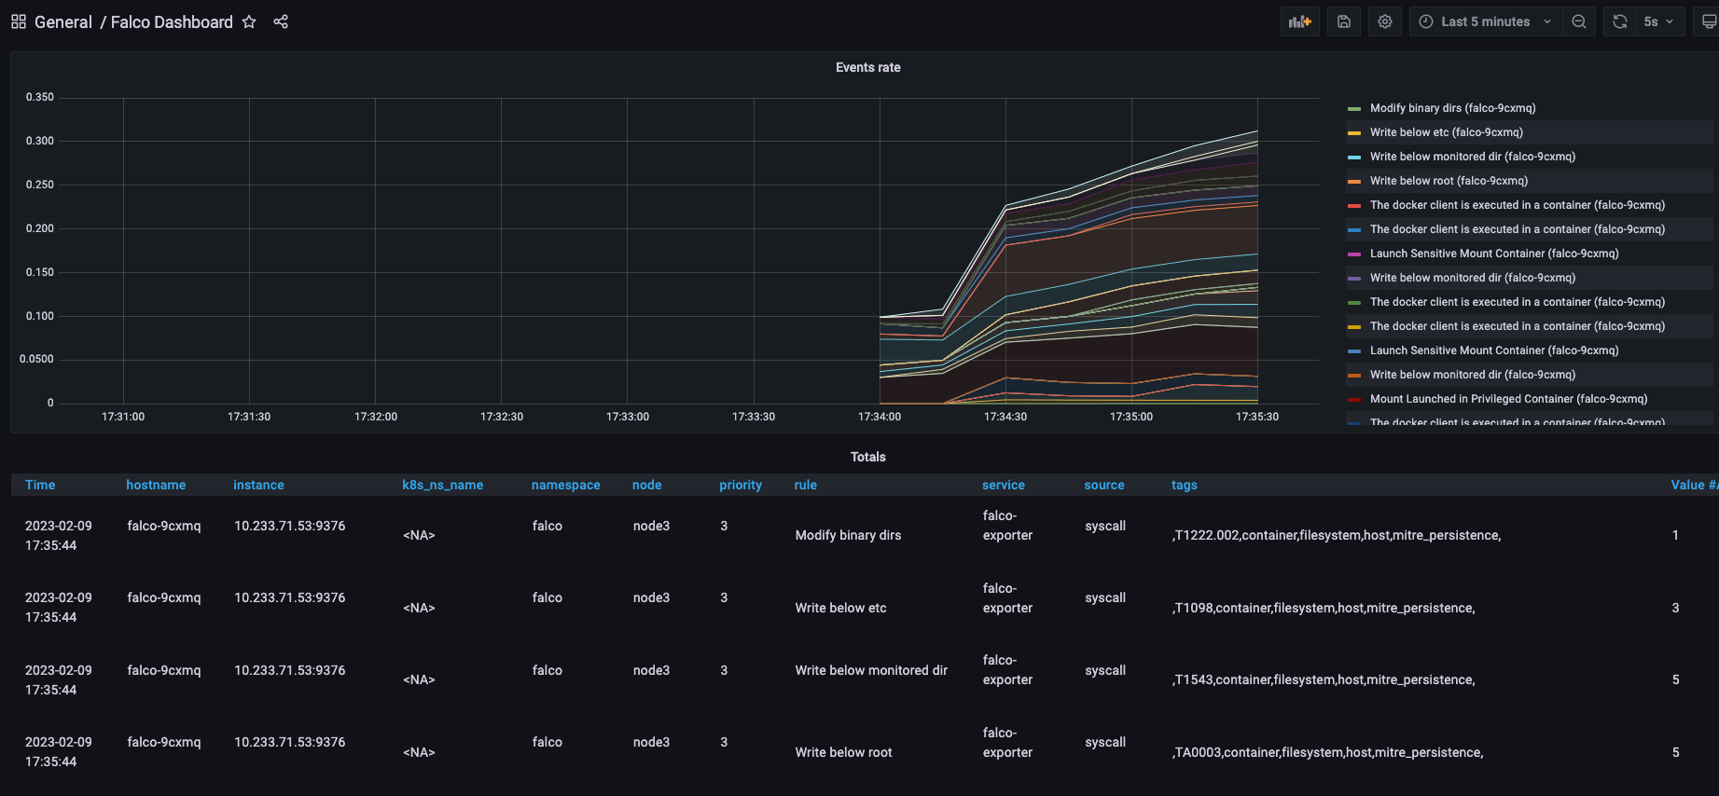This screenshot has height=796, width=1719.
Task: Click syscall source in Modify binary dirs row
Action: click(x=1105, y=526)
